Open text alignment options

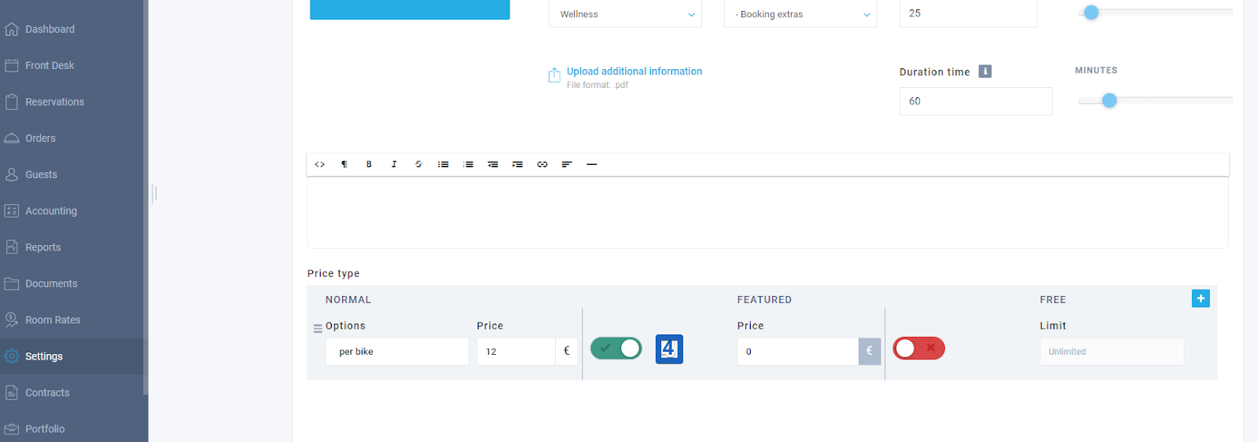[567, 164]
